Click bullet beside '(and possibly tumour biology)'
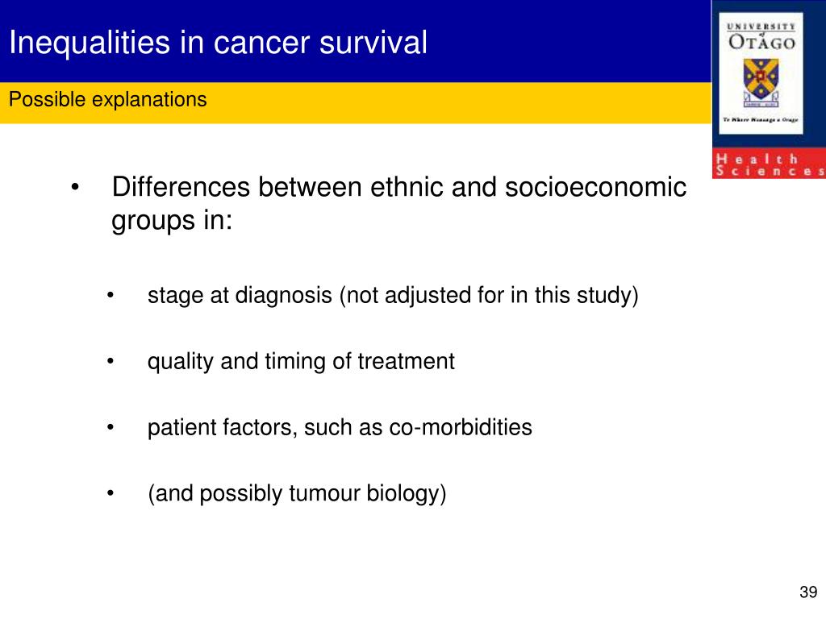 coord(110,494)
